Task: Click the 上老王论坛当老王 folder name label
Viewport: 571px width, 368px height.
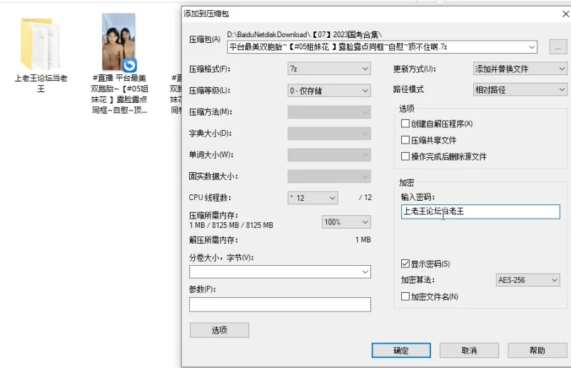Action: 41,83
